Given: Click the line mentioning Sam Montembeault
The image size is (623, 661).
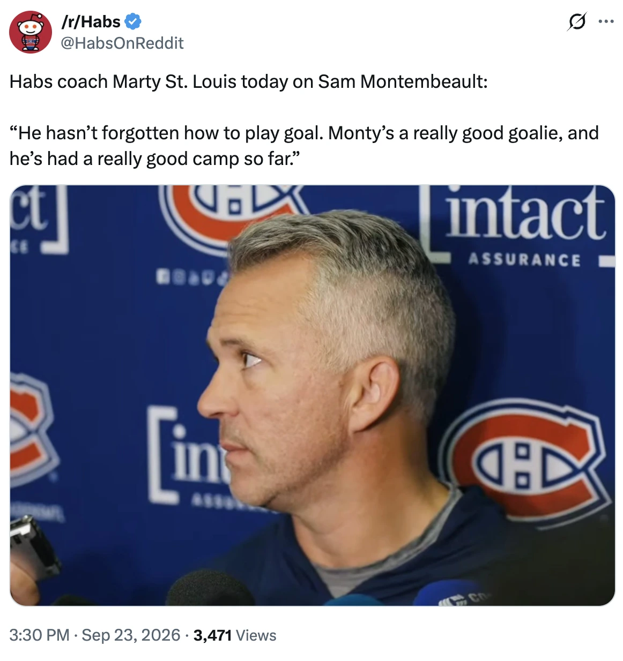Looking at the screenshot, I should point(249,81).
